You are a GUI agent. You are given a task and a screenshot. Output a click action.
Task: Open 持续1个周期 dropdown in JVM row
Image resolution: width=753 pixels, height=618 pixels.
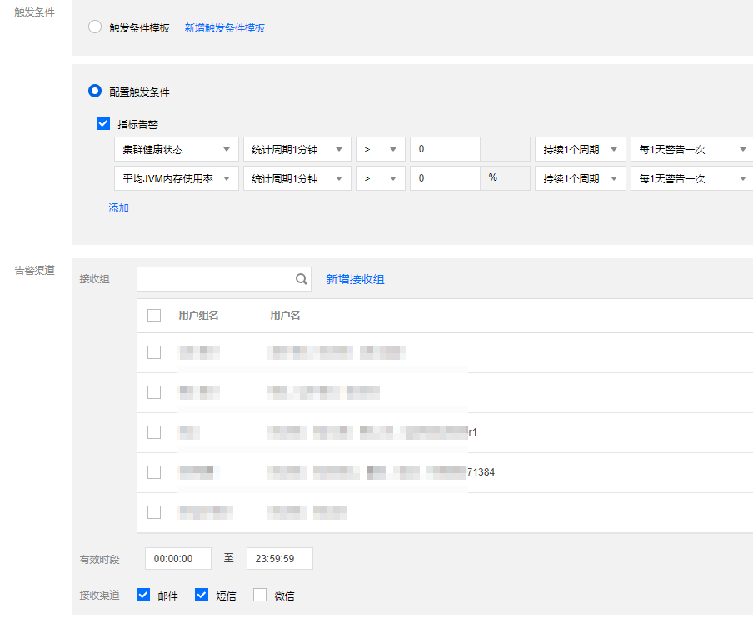point(580,178)
